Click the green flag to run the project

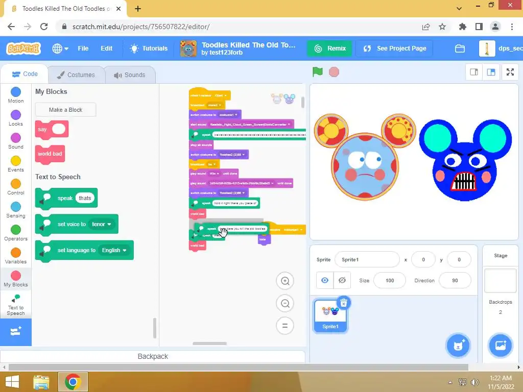pos(318,72)
